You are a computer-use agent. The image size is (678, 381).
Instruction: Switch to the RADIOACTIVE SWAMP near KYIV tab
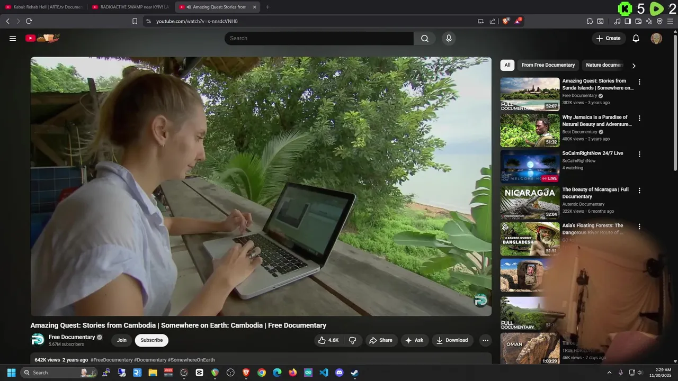coord(130,7)
